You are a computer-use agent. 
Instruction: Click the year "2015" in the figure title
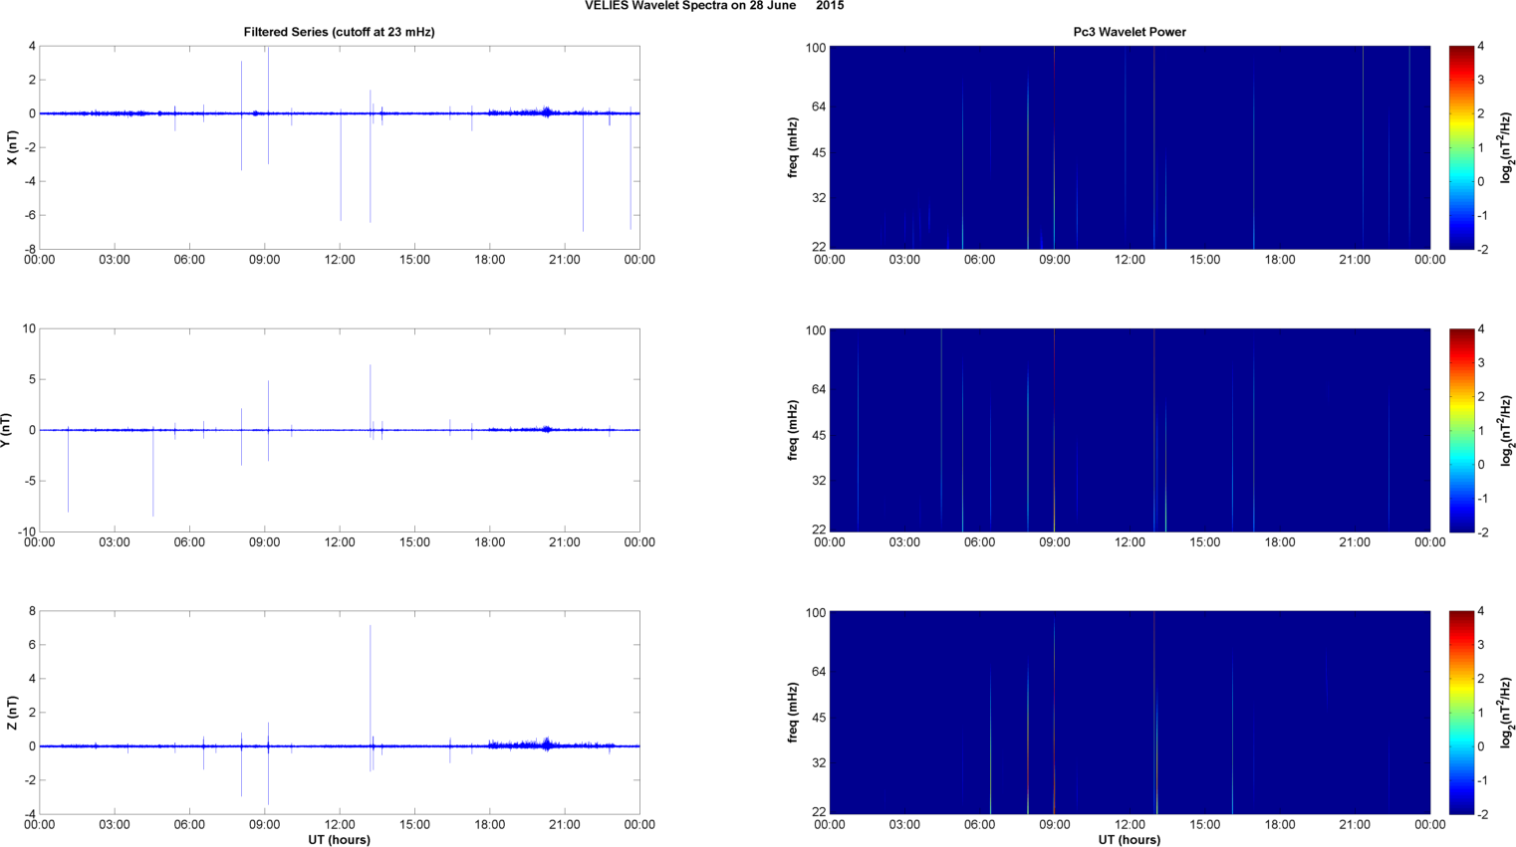(830, 6)
